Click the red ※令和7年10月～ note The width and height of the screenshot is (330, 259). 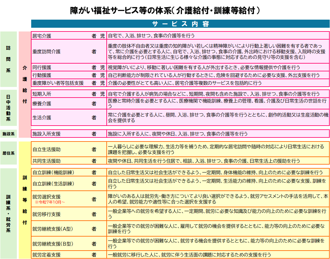(x=50, y=202)
